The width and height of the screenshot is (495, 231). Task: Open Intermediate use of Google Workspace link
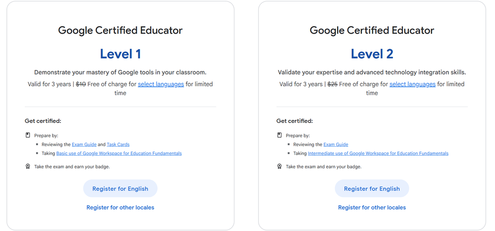pyautogui.click(x=378, y=154)
